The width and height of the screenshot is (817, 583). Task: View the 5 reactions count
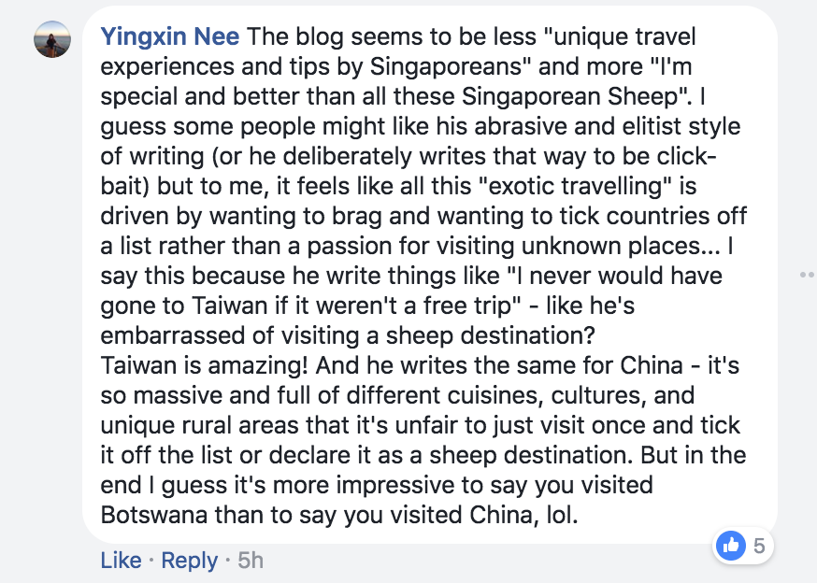[x=759, y=546]
